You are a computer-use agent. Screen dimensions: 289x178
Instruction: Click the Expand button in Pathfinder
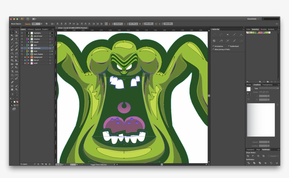point(273,156)
